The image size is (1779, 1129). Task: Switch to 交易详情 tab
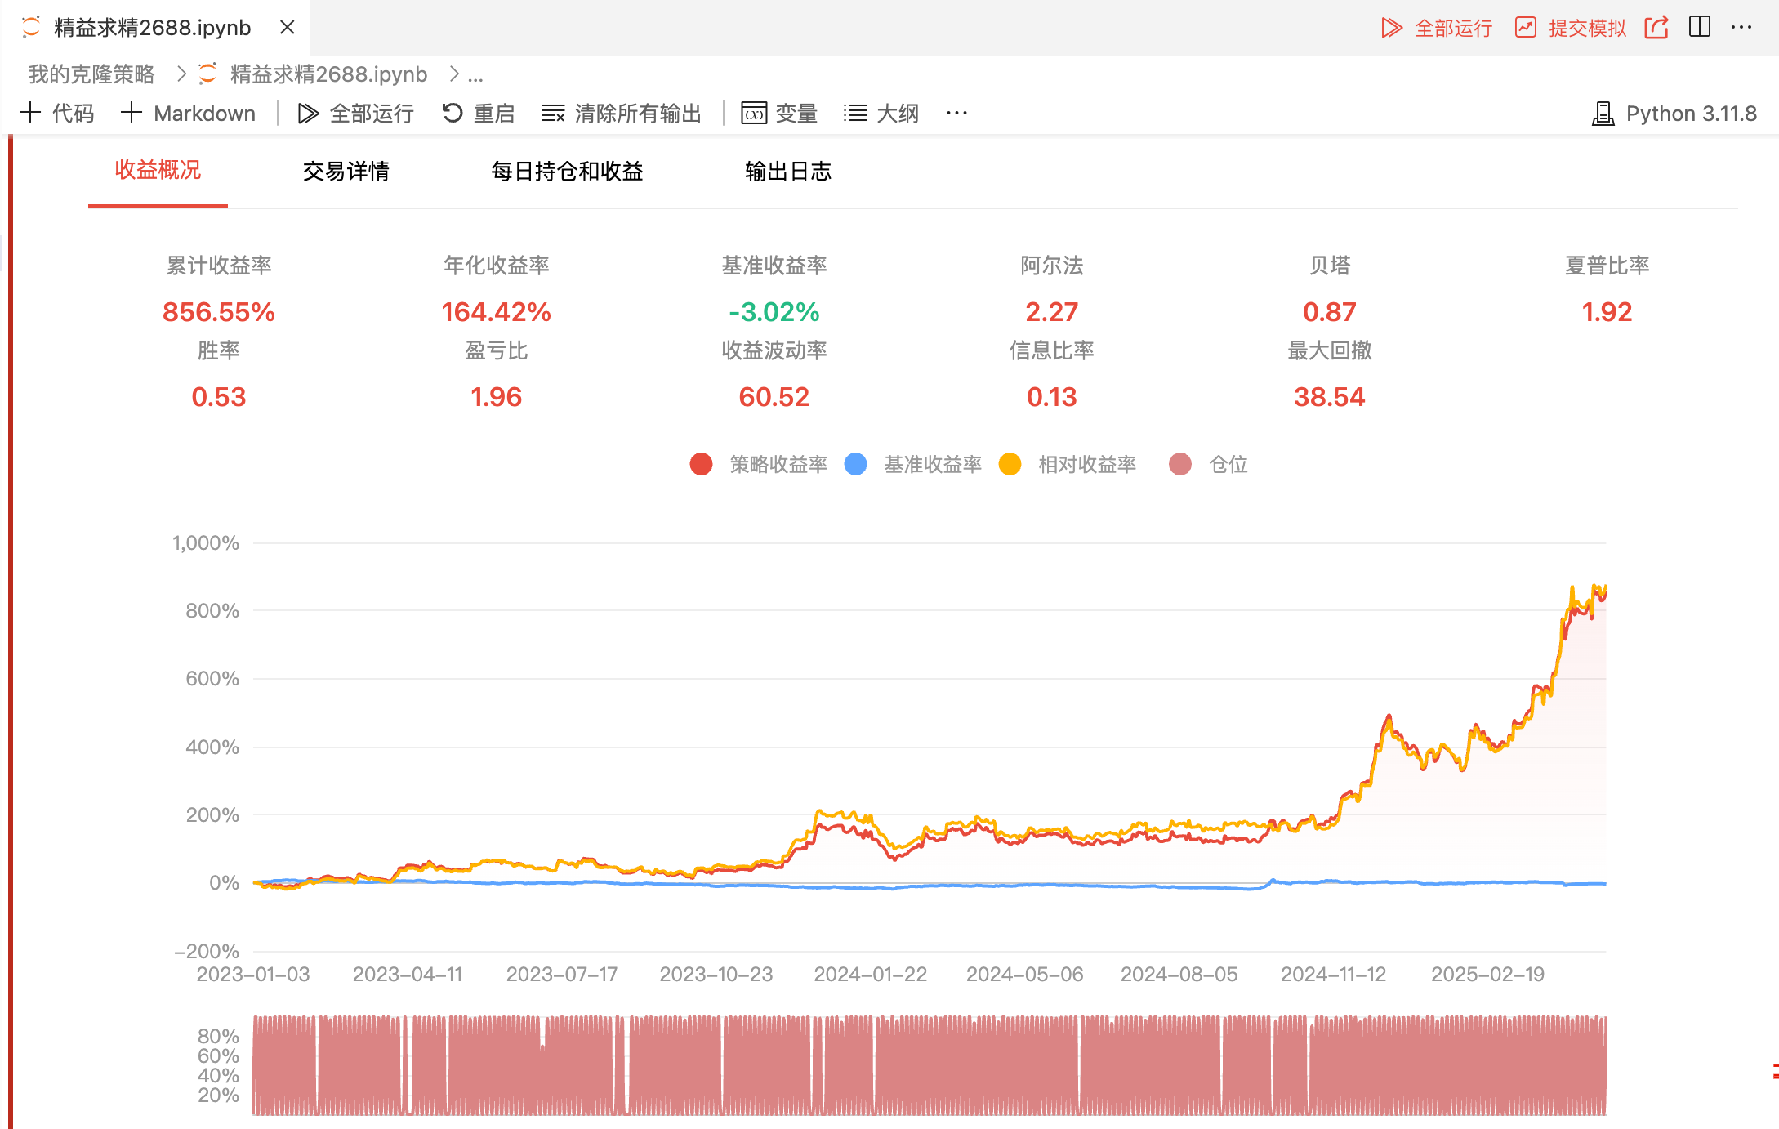coord(346,171)
